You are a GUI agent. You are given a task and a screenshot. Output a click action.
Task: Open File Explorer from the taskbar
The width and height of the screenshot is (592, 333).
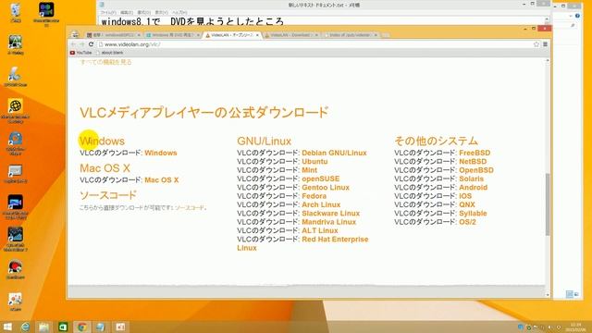tap(44, 327)
